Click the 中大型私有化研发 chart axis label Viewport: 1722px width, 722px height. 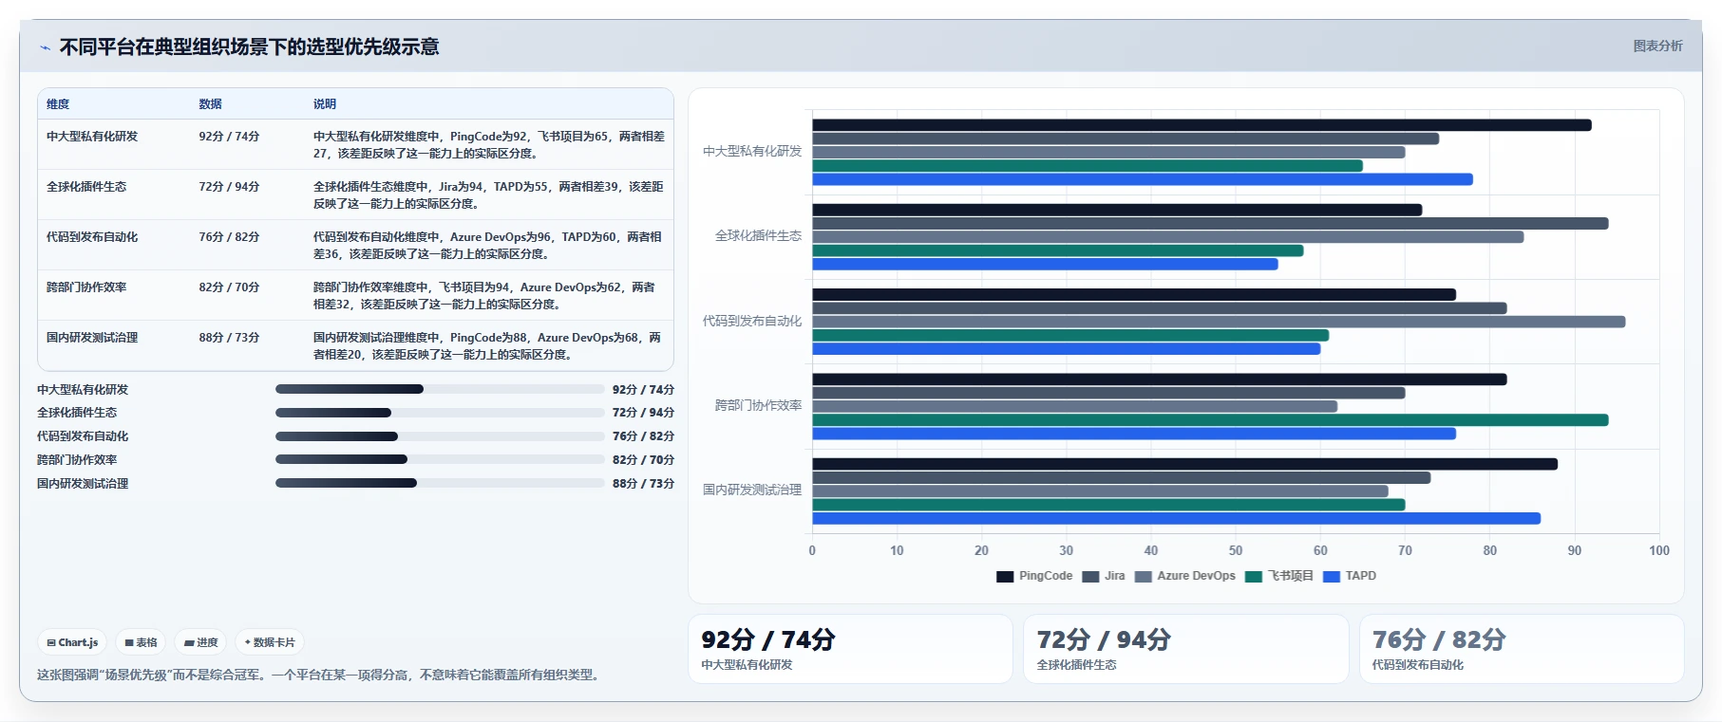pyautogui.click(x=752, y=152)
